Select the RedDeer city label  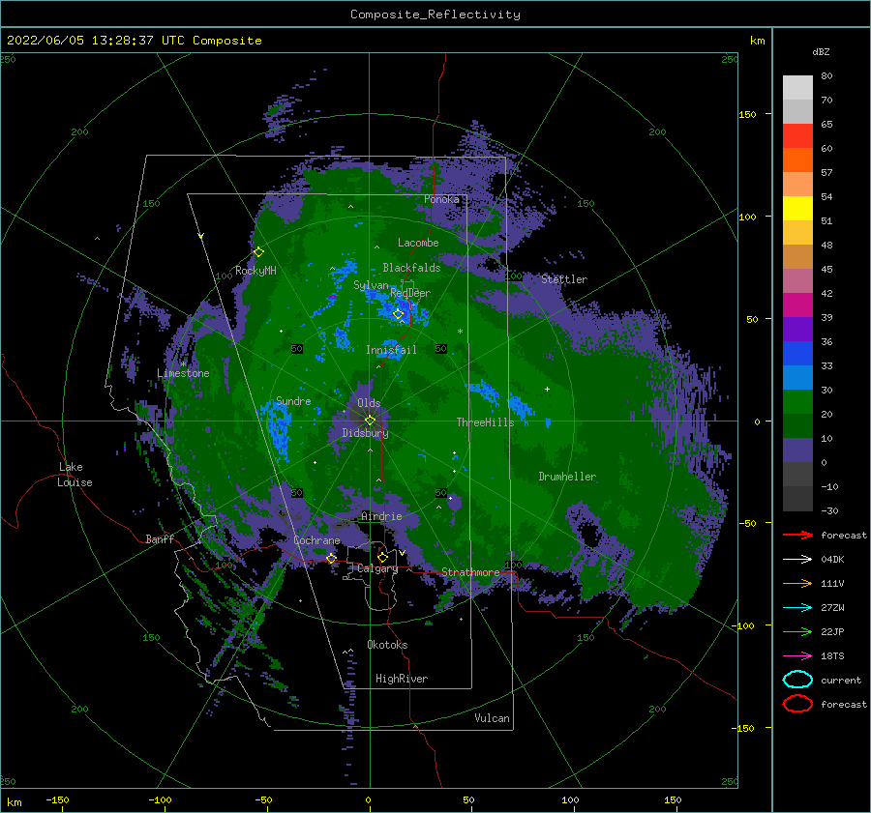(410, 293)
